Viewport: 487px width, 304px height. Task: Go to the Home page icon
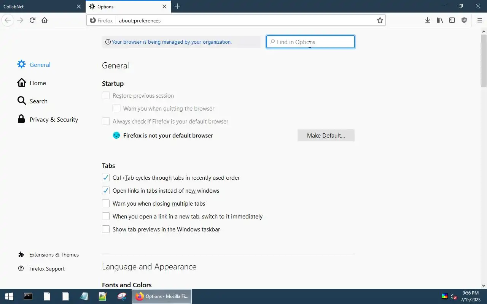(45, 20)
